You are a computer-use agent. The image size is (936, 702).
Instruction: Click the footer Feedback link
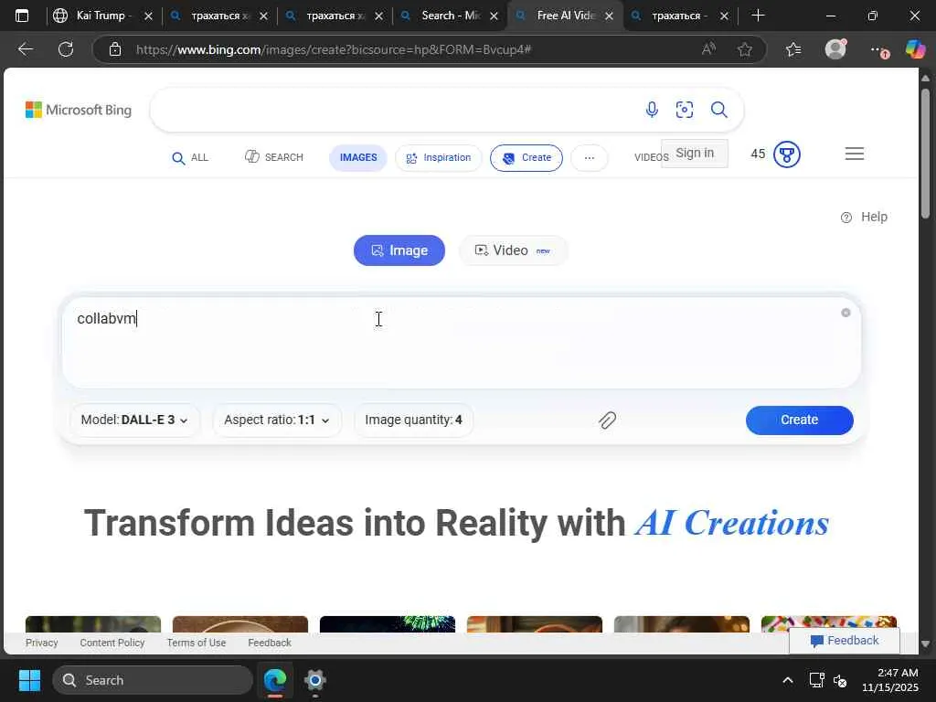click(x=270, y=643)
